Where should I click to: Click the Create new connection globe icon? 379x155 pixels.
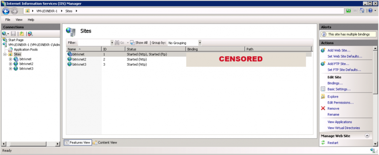tap(4, 34)
